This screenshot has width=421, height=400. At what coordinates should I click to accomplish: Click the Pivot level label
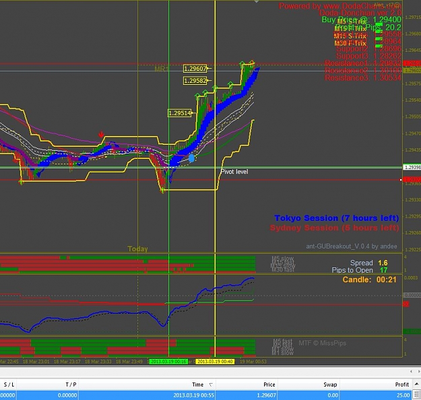tap(234, 172)
